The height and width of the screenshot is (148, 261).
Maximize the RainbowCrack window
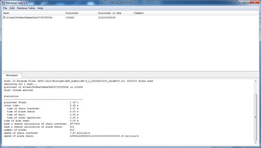pos(247,2)
